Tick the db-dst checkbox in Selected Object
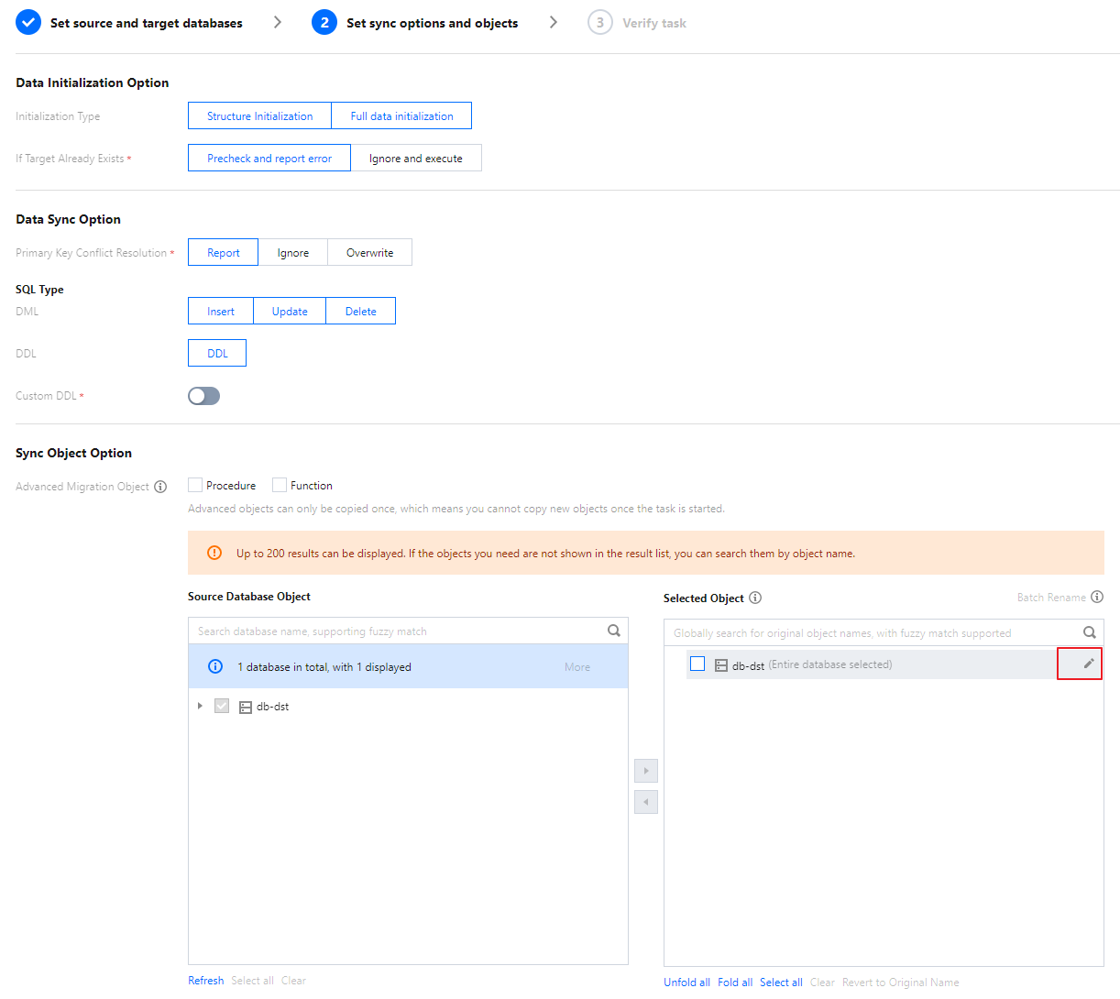This screenshot has height=999, width=1120. (x=697, y=664)
